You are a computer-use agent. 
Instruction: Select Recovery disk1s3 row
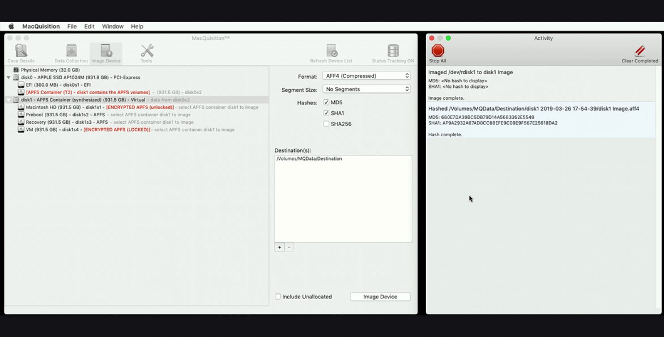click(x=136, y=122)
